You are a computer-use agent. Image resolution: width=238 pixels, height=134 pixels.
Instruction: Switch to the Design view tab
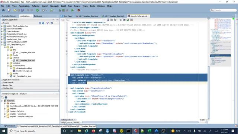[x=63, y=122]
